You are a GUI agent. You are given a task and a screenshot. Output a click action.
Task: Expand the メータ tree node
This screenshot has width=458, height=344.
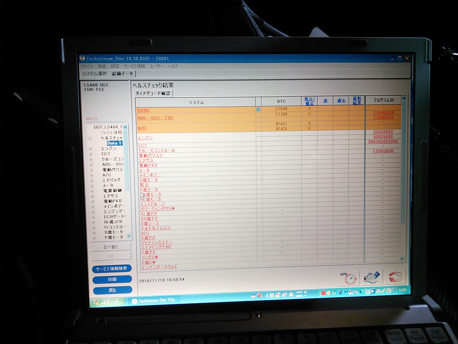tap(92, 186)
